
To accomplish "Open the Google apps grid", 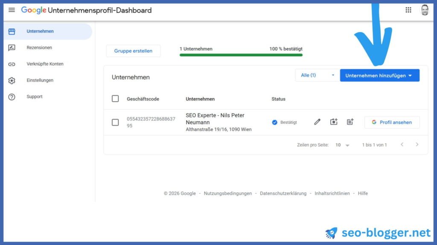I will coord(408,10).
